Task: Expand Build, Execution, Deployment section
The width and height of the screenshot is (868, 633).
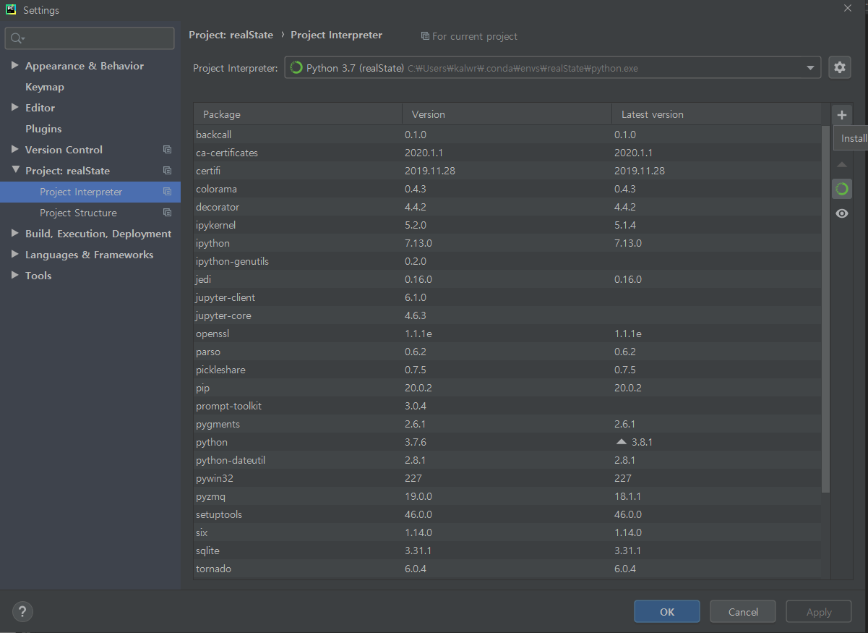Action: coord(14,234)
